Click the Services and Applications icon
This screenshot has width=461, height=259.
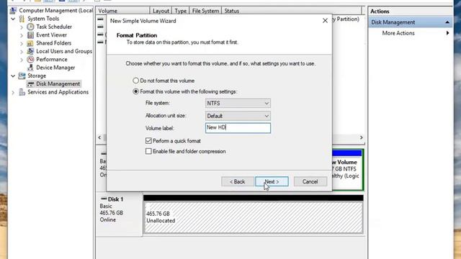point(22,92)
